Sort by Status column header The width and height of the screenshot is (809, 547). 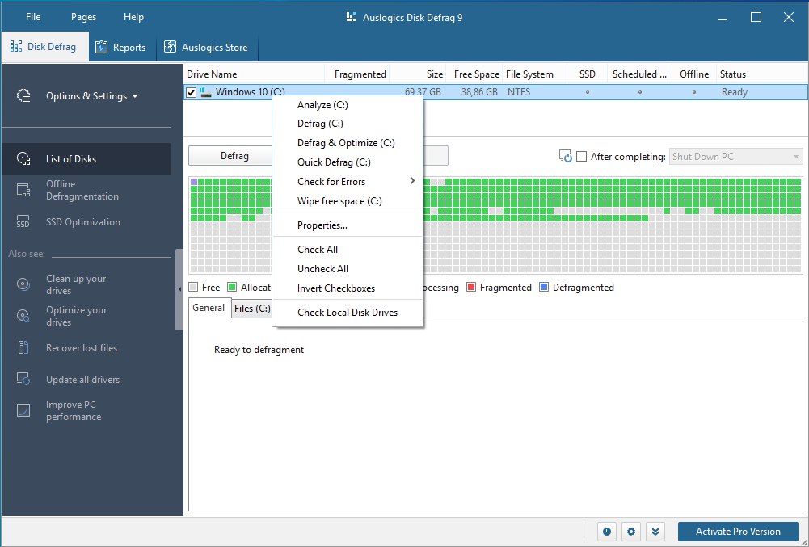(x=763, y=74)
